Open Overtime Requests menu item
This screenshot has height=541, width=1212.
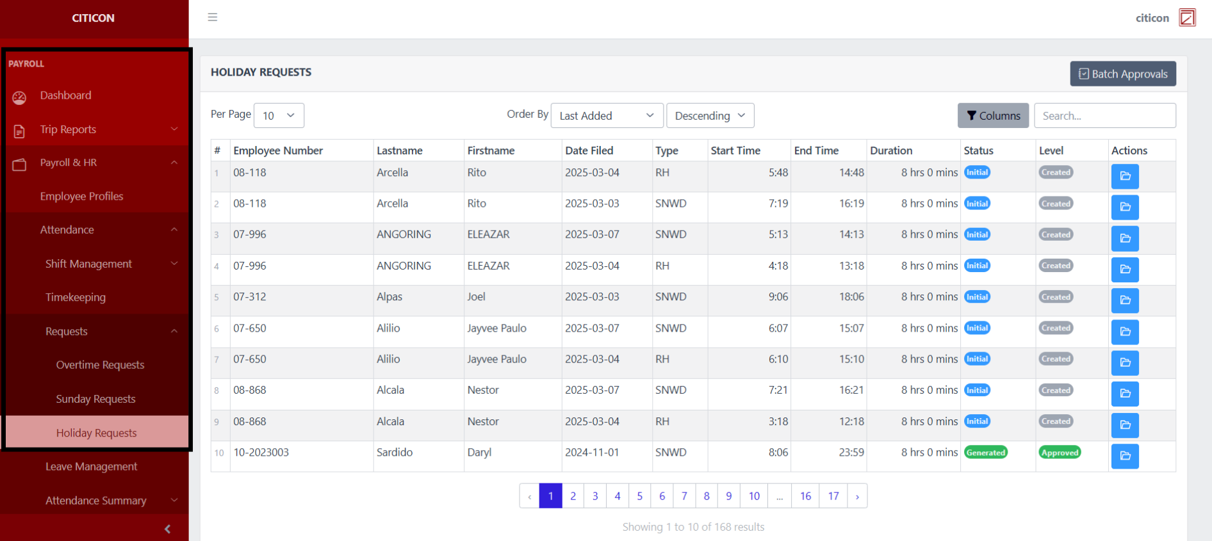pos(100,365)
